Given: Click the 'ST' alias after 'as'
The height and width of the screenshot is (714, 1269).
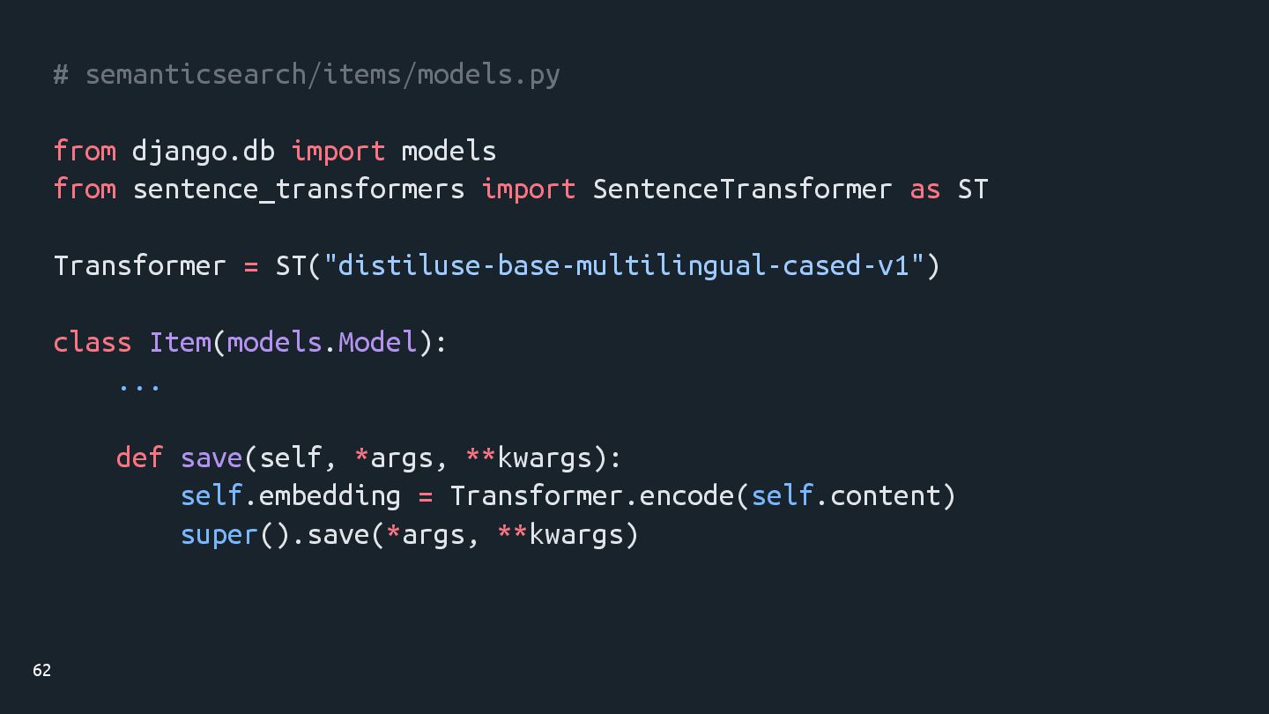Looking at the screenshot, I should [973, 190].
